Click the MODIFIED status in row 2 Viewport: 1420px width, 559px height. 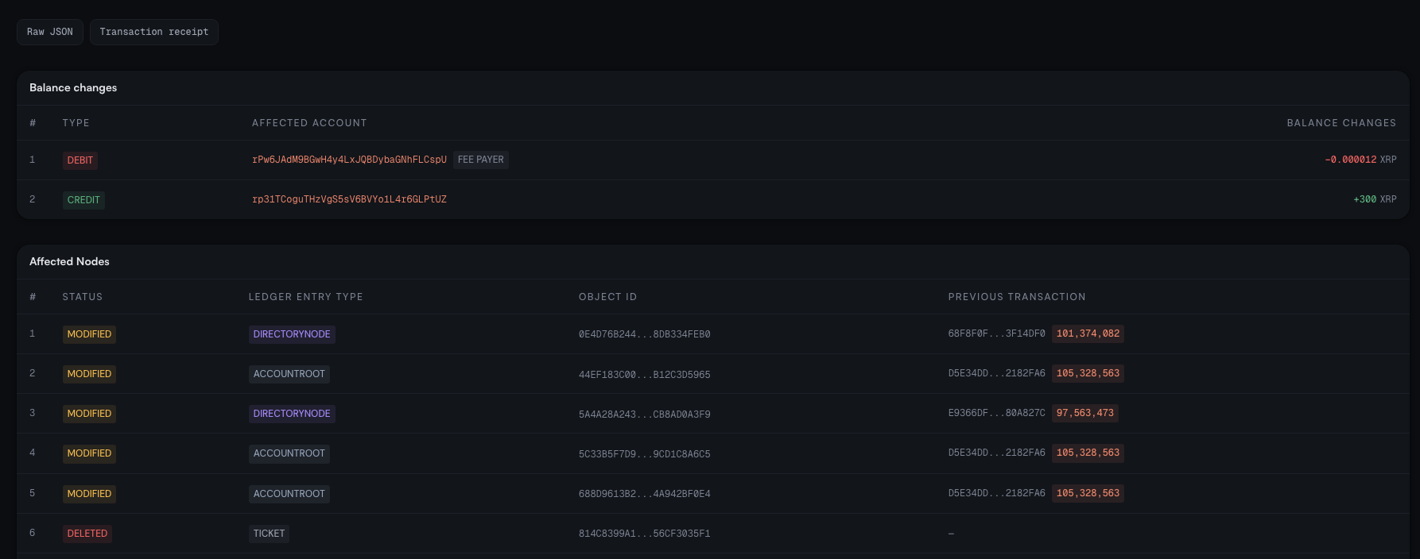click(89, 374)
